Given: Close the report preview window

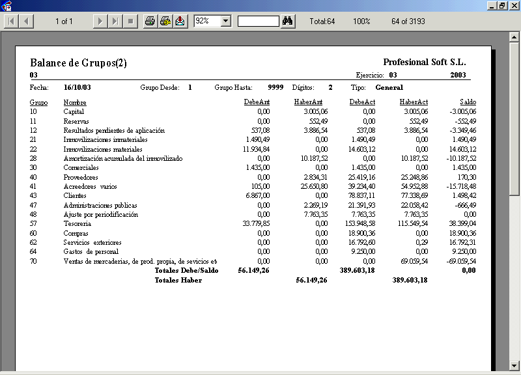Looking at the screenshot, I should coord(513,5).
